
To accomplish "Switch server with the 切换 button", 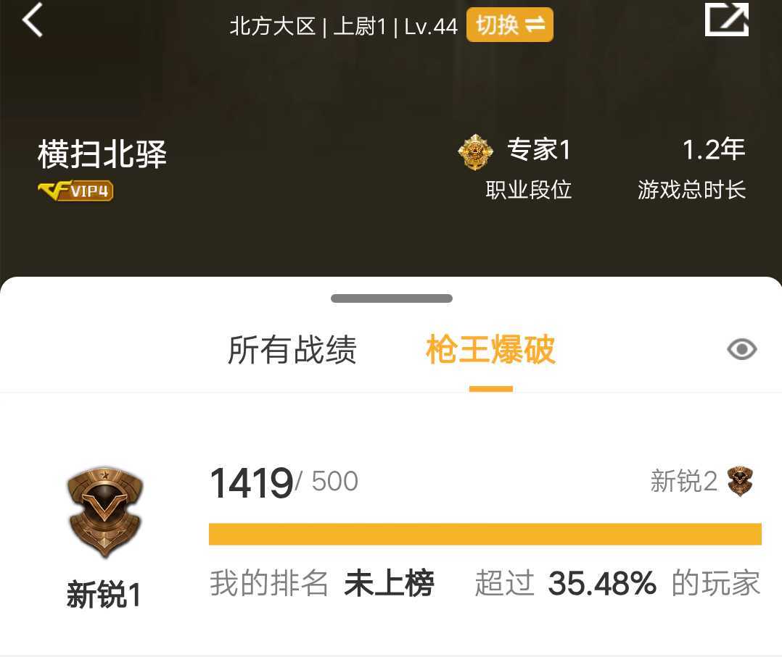I will click(510, 25).
